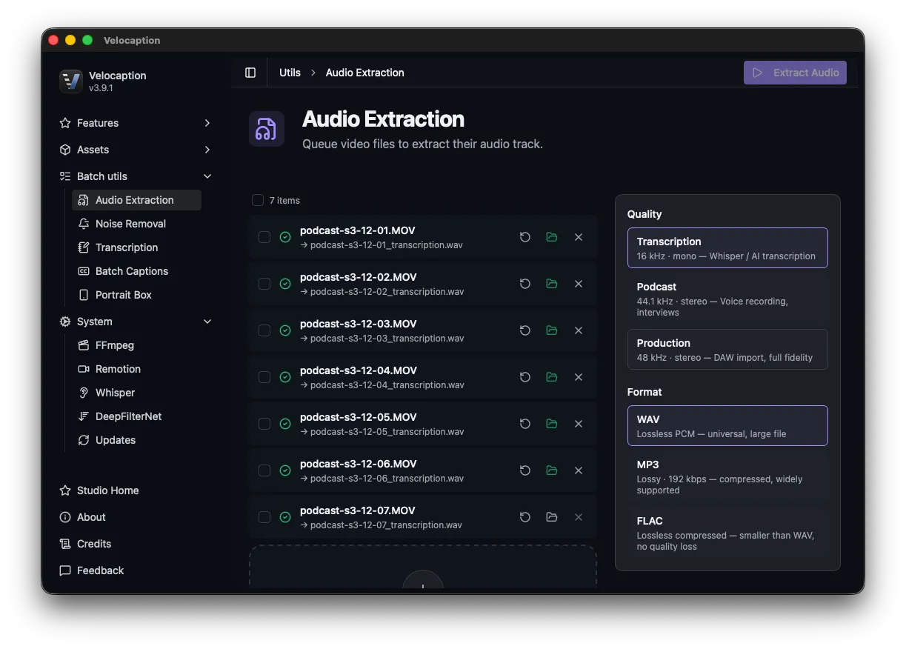Click the Utils breadcrumb
Viewport: 906px width, 649px height.
pos(290,73)
